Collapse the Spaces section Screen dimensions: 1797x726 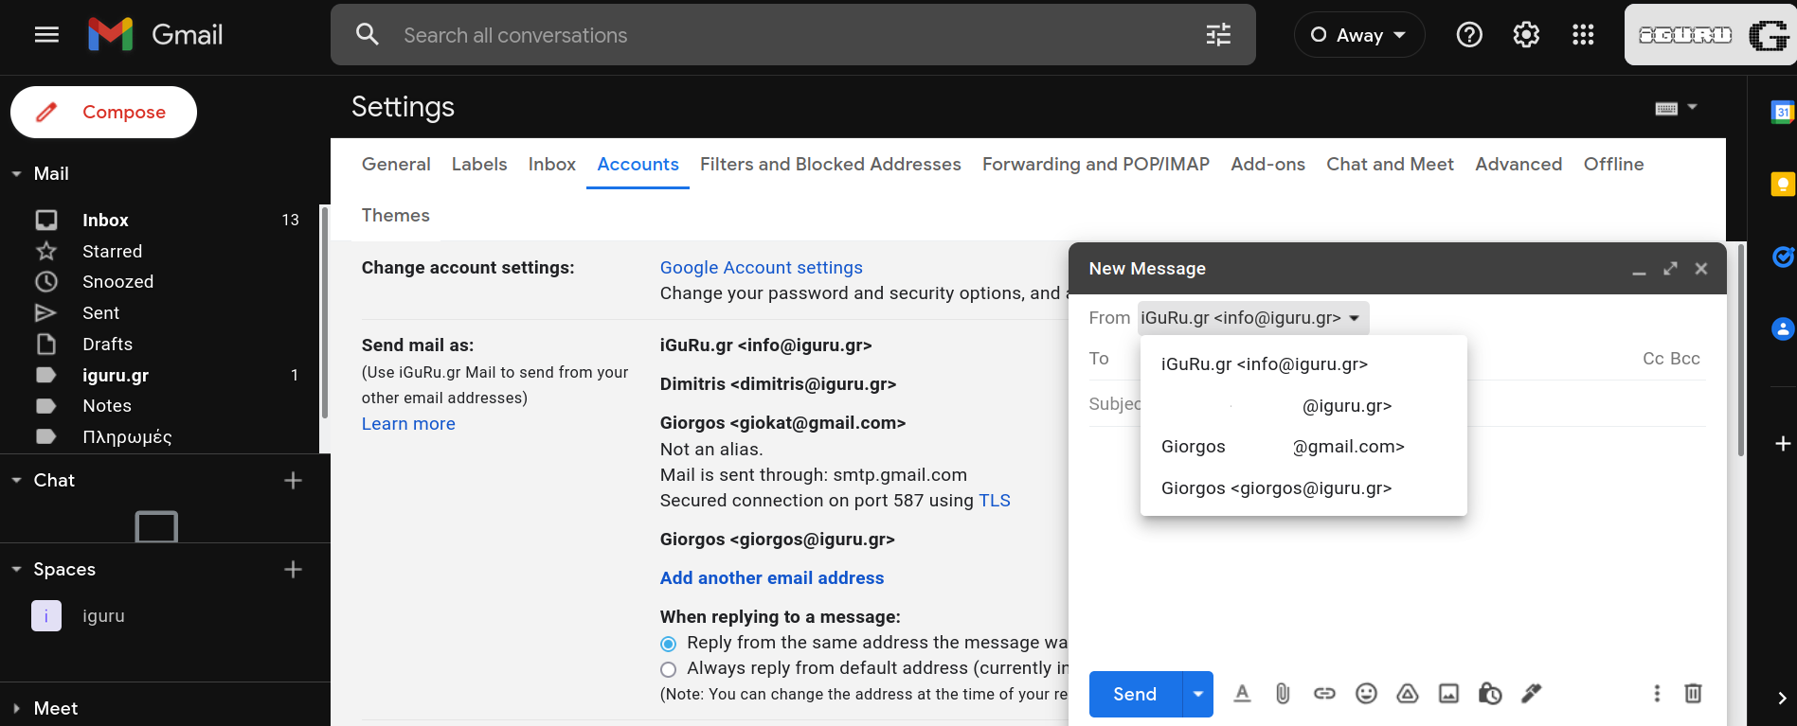coord(16,570)
